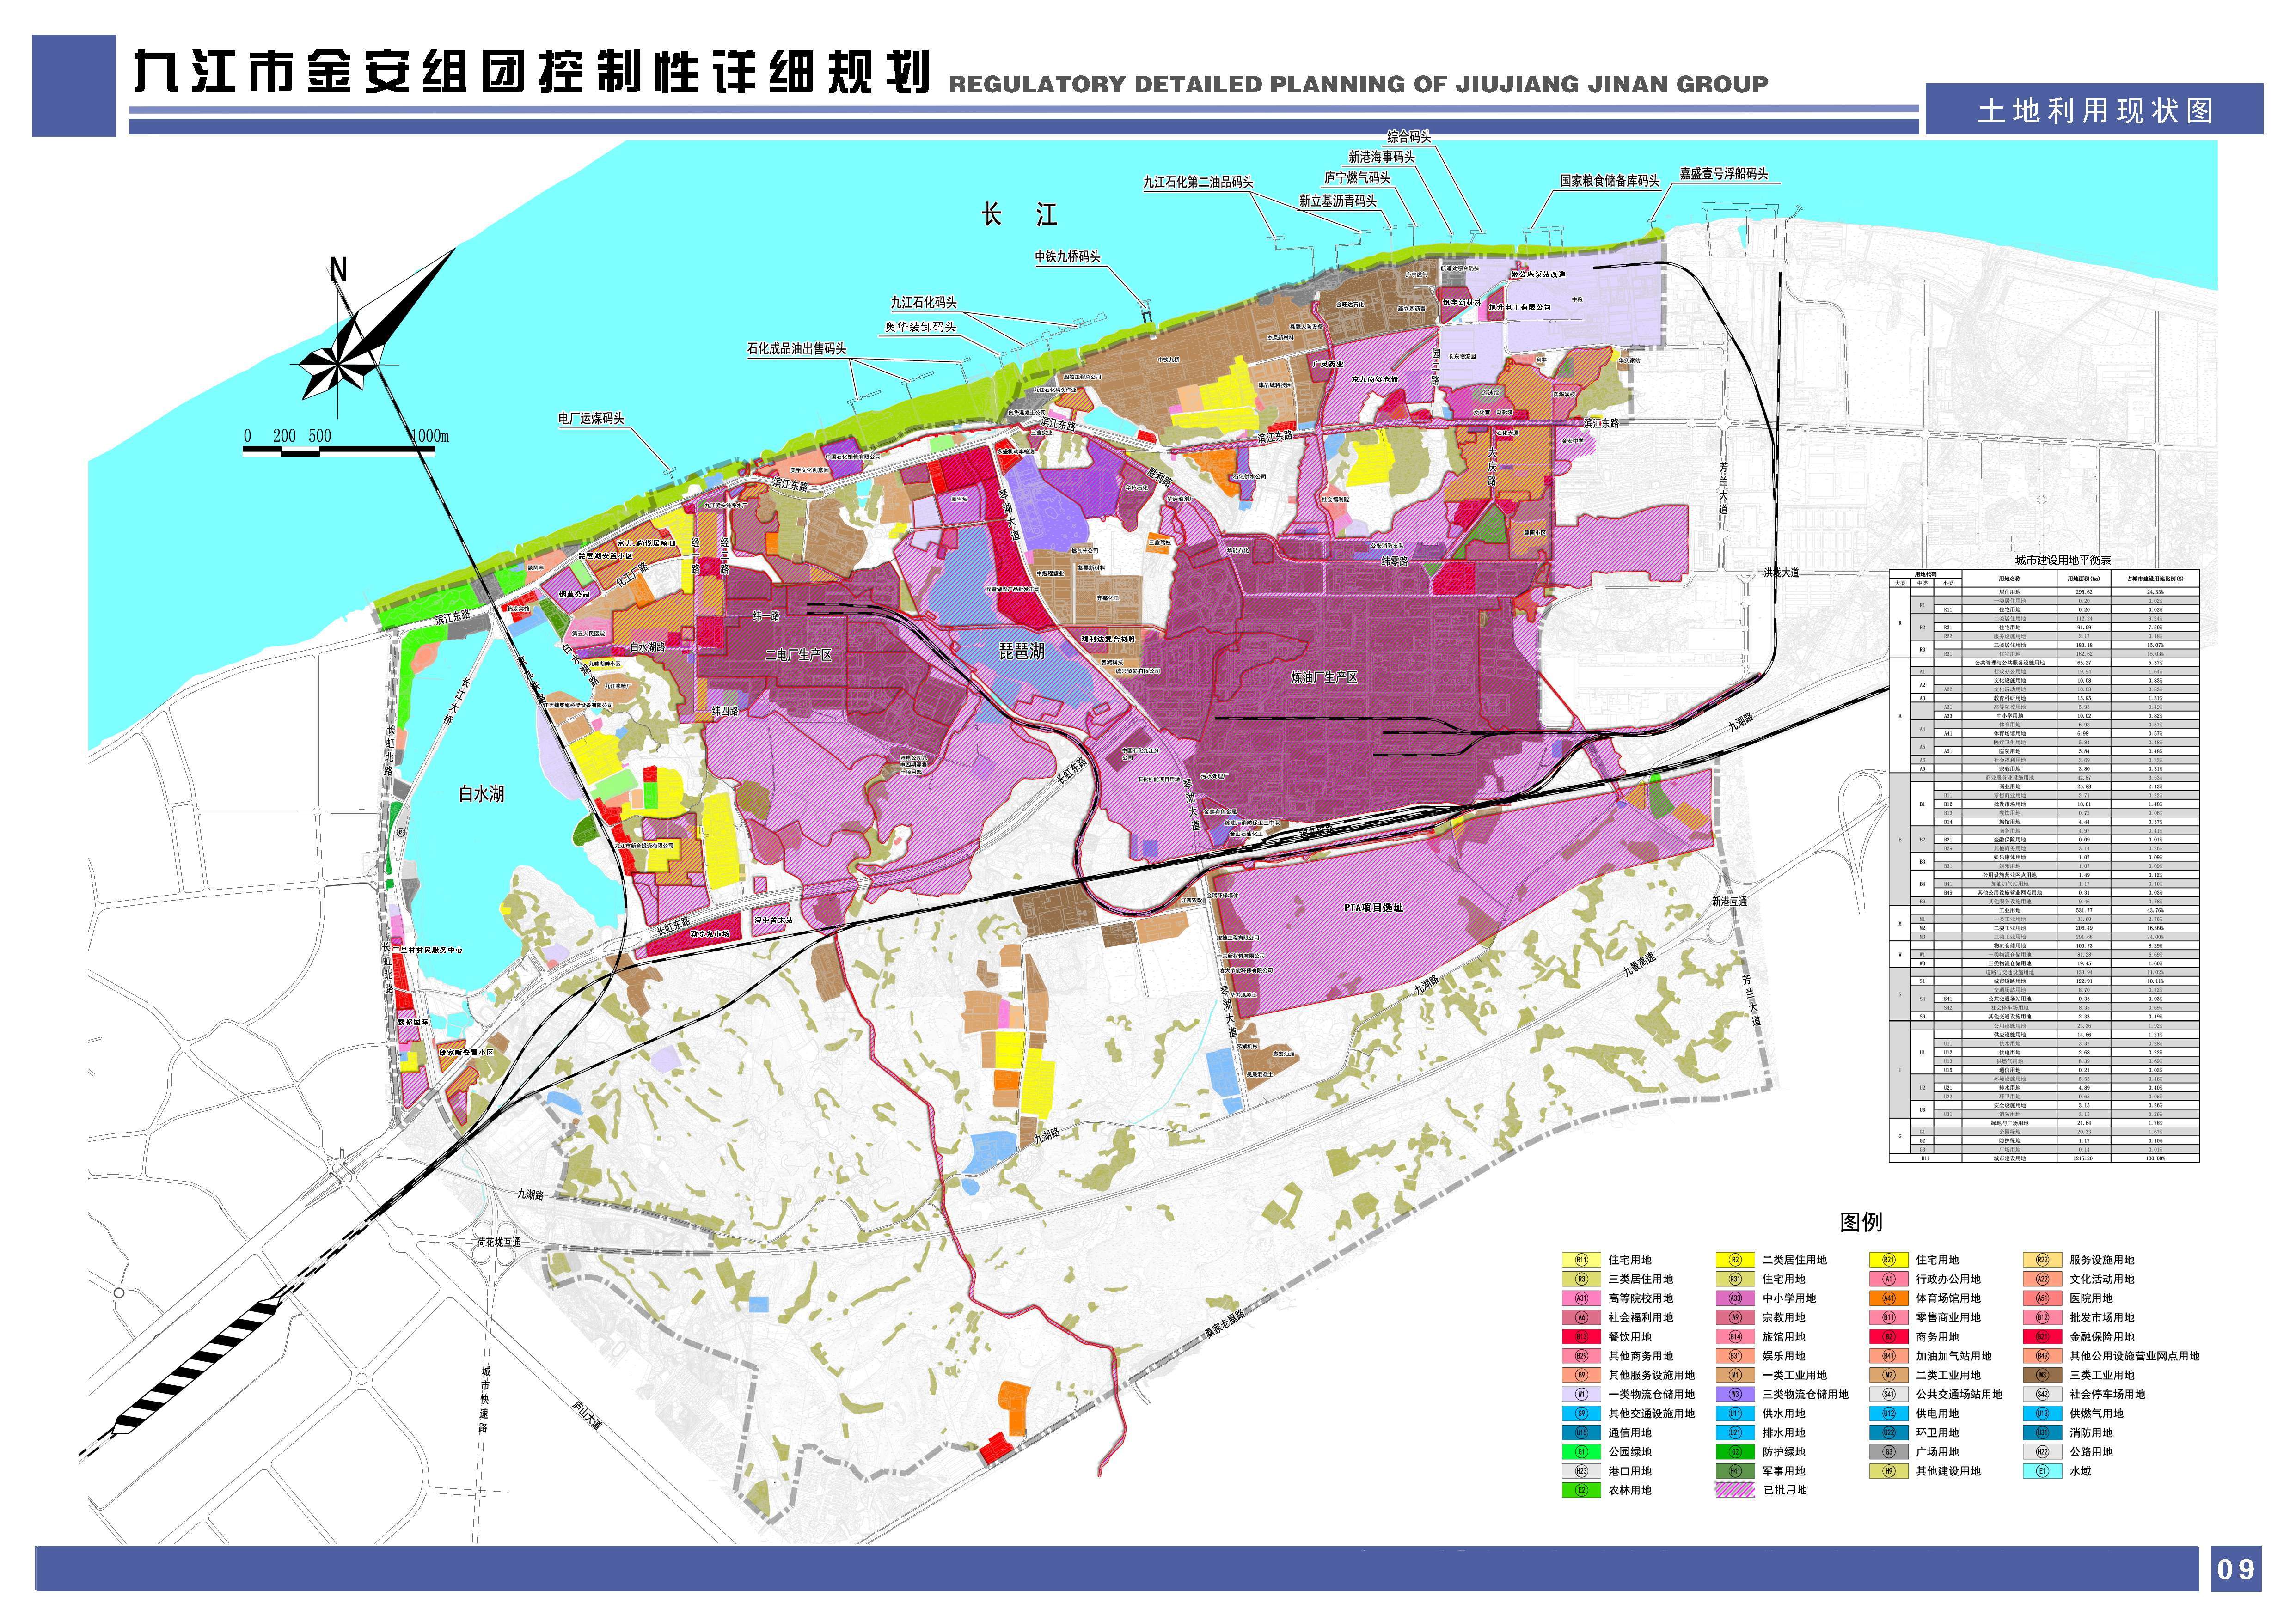Click the 土地利用现状图 title box
This screenshot has width=2296, height=1621.
click(x=2095, y=110)
